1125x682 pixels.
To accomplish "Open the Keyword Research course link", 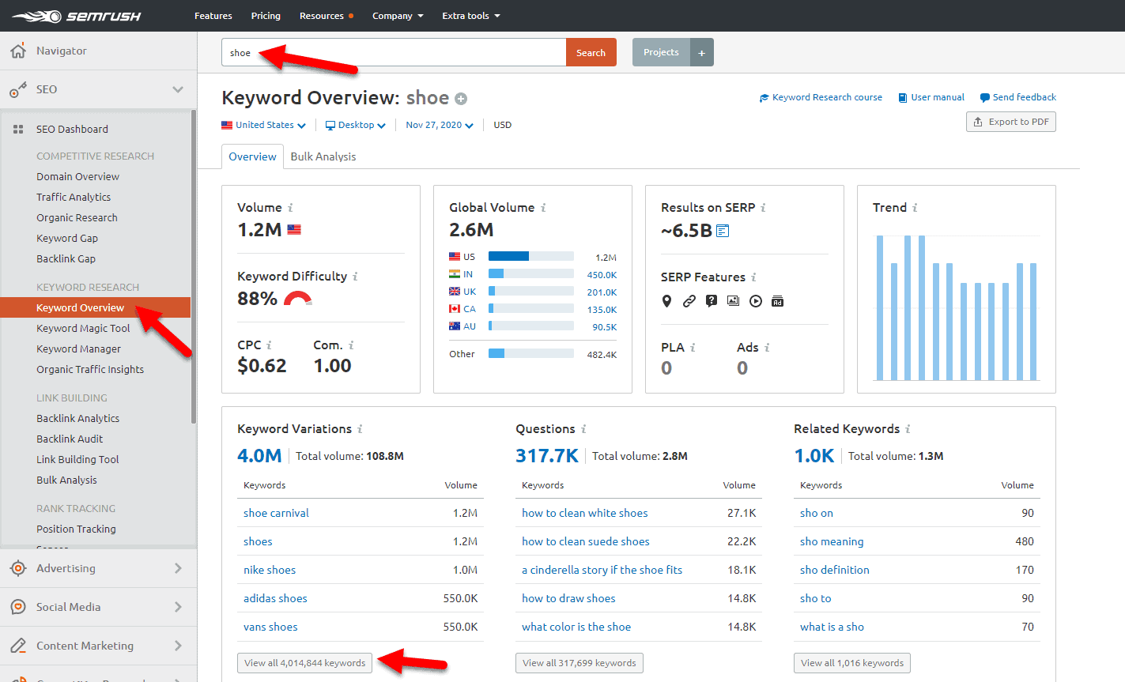I will point(821,97).
